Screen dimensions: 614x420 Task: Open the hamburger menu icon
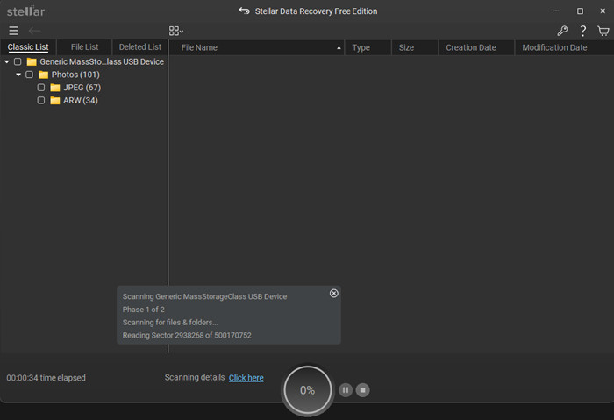[13, 31]
